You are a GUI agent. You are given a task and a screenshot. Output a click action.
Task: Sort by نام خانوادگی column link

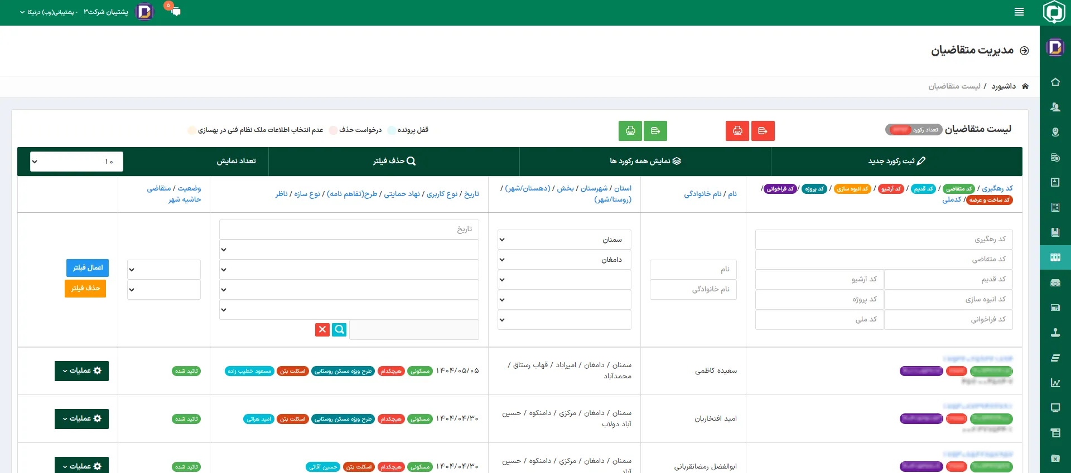point(703,194)
